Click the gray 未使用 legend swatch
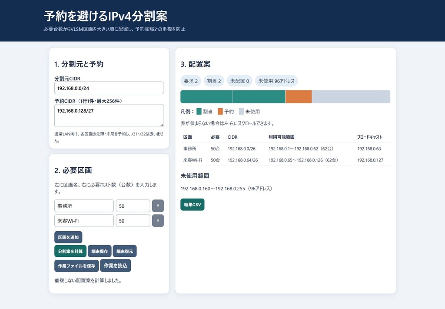Viewport: 445px width, 309px height. [241, 111]
